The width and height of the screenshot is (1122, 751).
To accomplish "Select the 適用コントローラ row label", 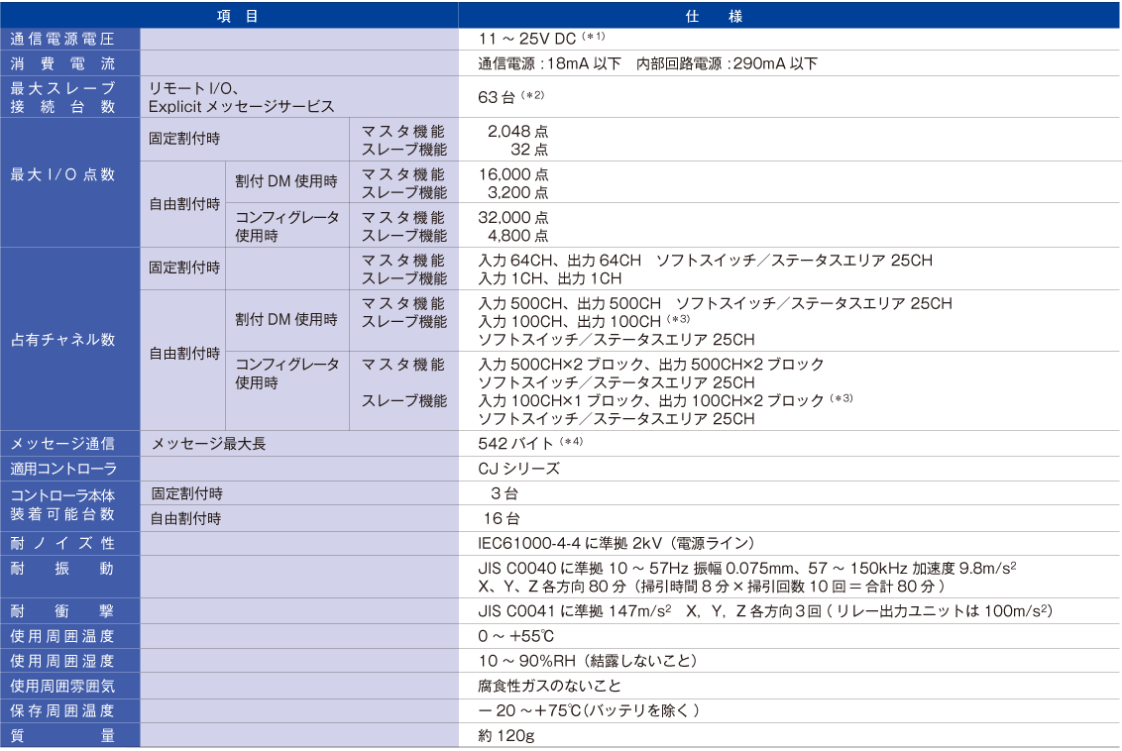I will pos(62,469).
